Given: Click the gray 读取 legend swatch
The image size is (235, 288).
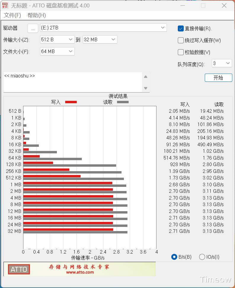Looking at the screenshot, I should 123,102.
